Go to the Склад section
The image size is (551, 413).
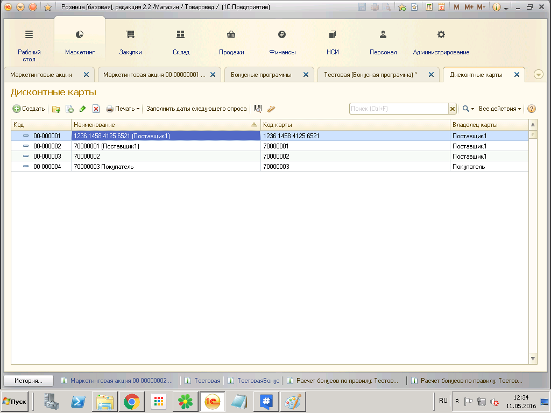click(181, 42)
